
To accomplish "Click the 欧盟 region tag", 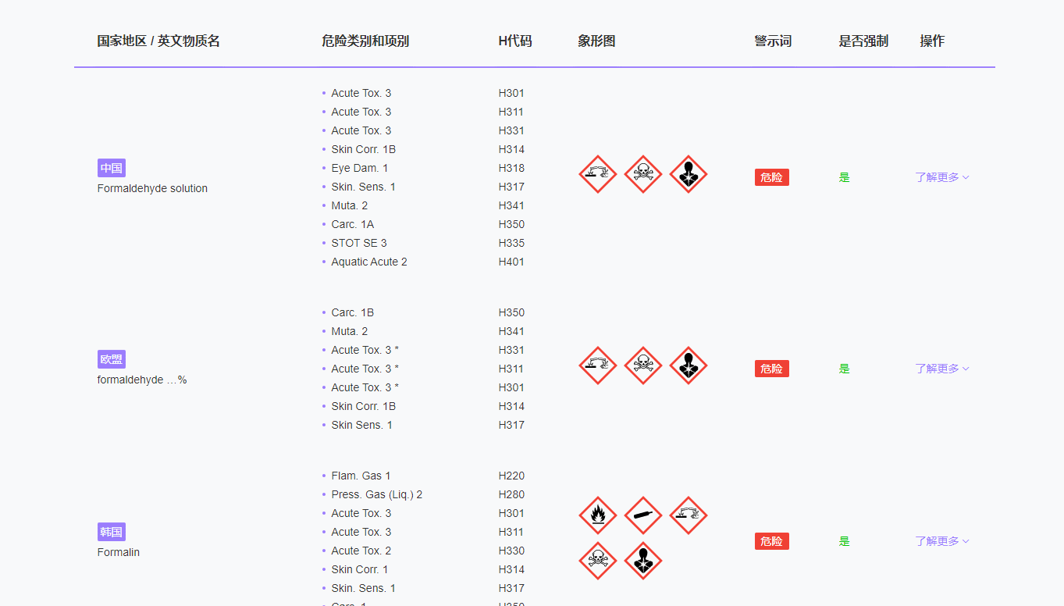I will (112, 359).
